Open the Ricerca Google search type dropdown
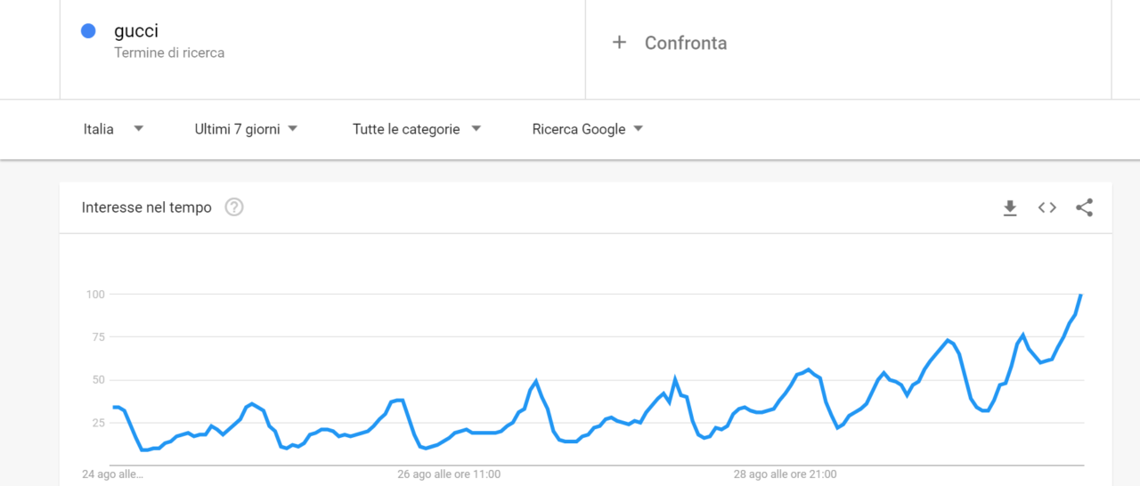The height and width of the screenshot is (486, 1140). pyautogui.click(x=588, y=129)
